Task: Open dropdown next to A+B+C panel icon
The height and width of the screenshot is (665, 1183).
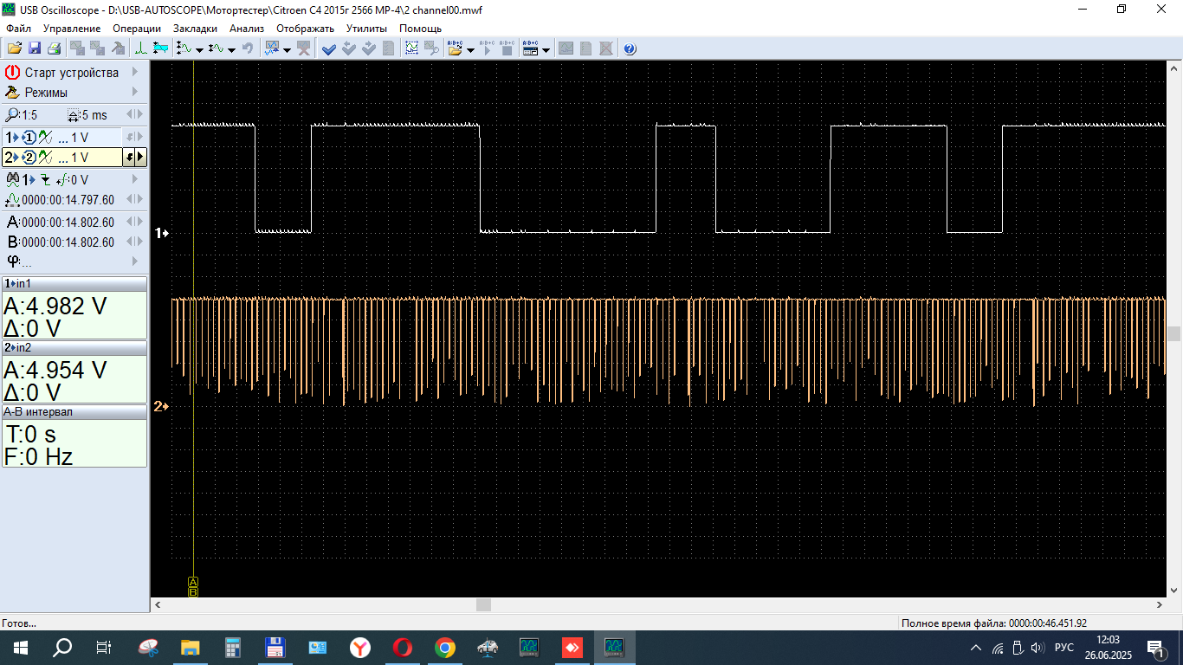Action: [546, 49]
